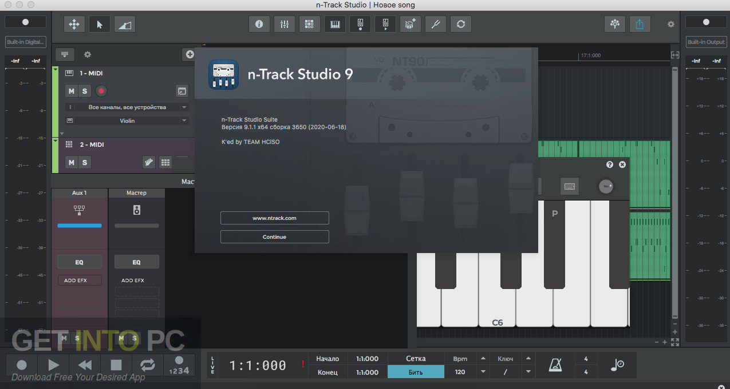Toggle count-in 1234 button
This screenshot has height=389, width=730.
[x=179, y=364]
